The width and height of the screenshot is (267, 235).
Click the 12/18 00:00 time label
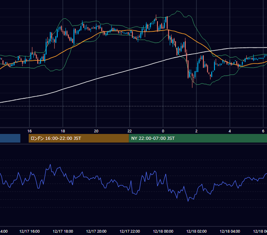click(x=163, y=231)
